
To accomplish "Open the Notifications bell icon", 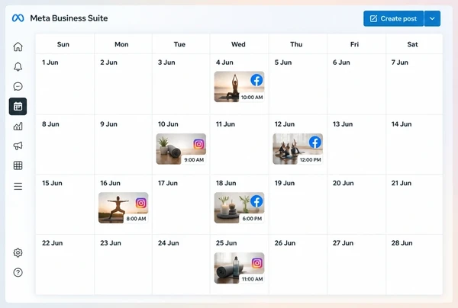I will (x=18, y=66).
